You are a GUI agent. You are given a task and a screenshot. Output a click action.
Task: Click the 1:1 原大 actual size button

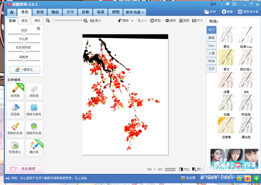click(96, 21)
